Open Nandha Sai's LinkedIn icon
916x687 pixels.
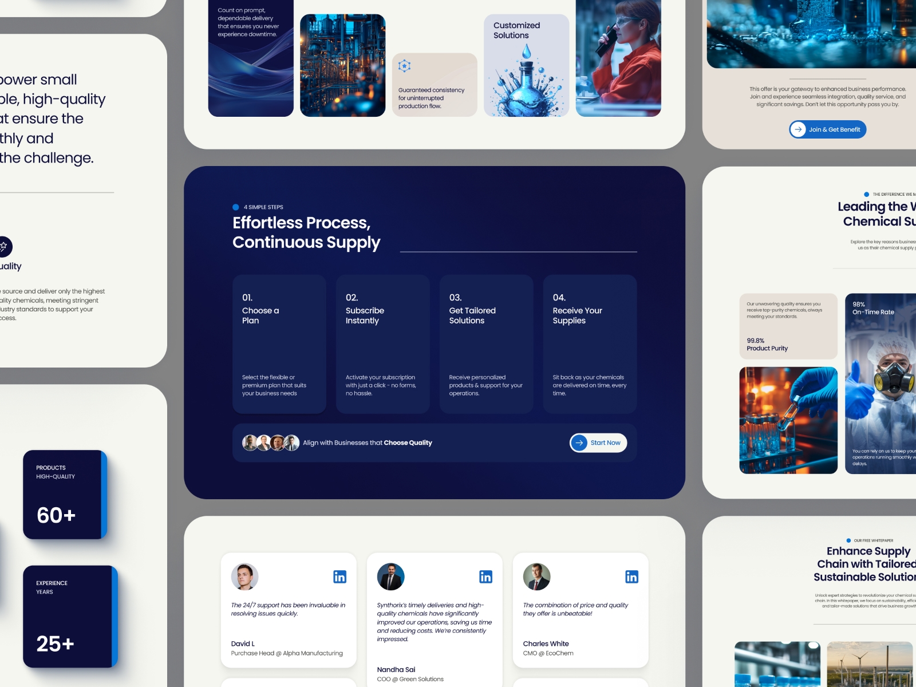(485, 577)
